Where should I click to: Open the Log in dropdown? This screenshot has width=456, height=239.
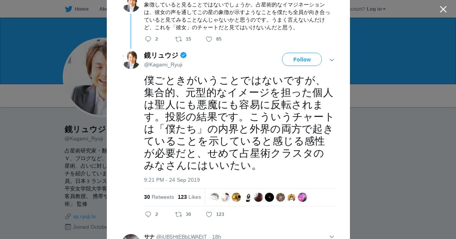[376, 9]
